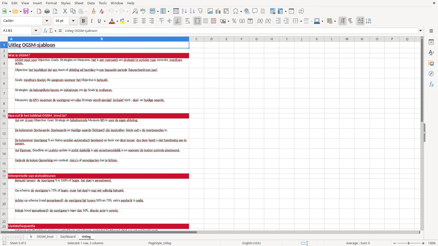Viewport: 438px width, 246px height.
Task: Toggle Underline formatting
Action: click(99, 21)
